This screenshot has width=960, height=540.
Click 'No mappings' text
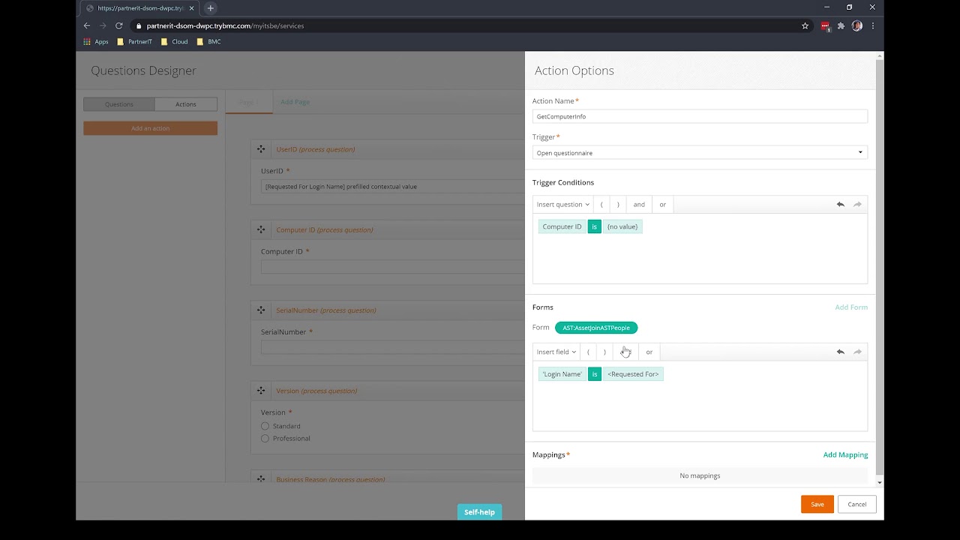700,475
